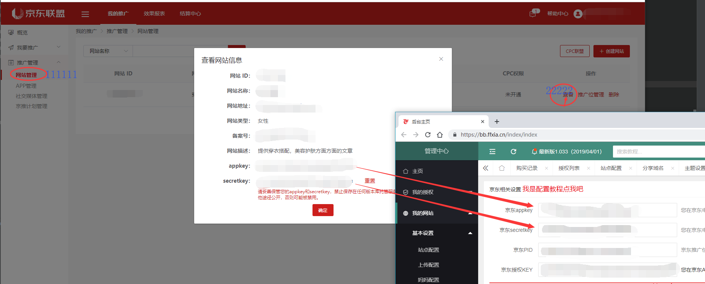The width and height of the screenshot is (705, 284).
Task: Switch to 站点配置 admin tab
Action: (611, 168)
